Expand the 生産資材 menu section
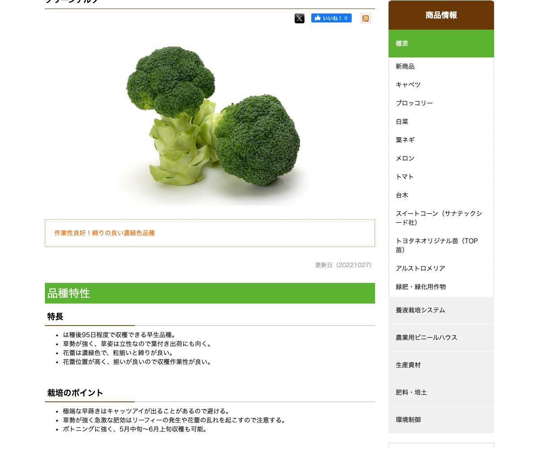The height and width of the screenshot is (449, 539). pos(441,365)
